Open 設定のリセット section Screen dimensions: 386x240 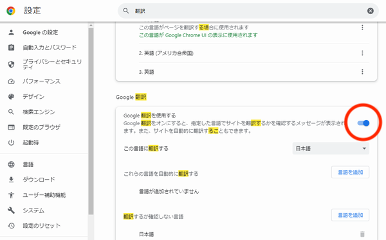41,225
